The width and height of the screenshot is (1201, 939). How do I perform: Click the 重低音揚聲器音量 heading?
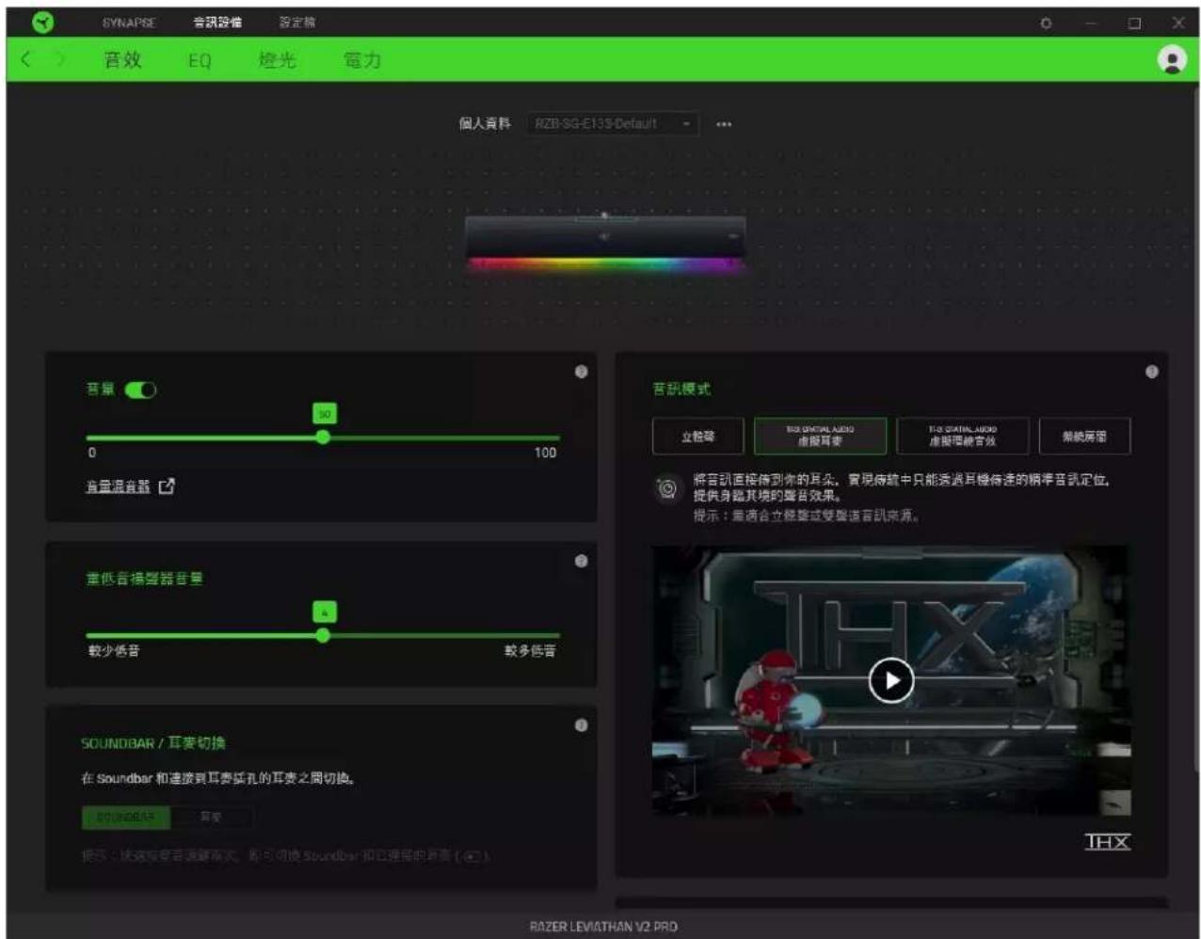pos(144,579)
